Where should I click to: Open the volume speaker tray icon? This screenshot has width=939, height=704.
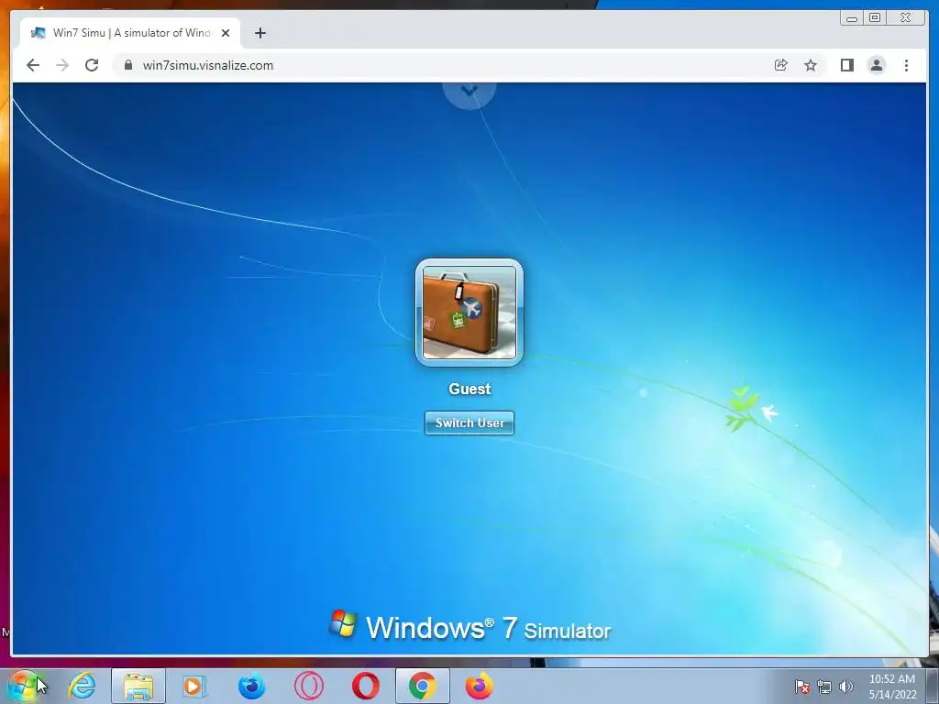pos(845,687)
